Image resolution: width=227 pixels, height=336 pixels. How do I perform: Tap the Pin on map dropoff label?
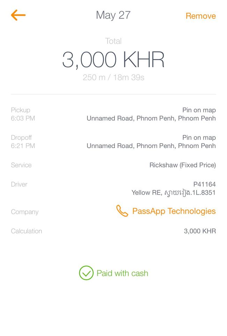click(x=199, y=138)
